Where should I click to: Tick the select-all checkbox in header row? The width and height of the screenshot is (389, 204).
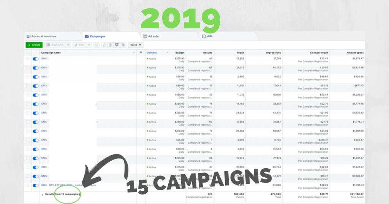(x=27, y=53)
